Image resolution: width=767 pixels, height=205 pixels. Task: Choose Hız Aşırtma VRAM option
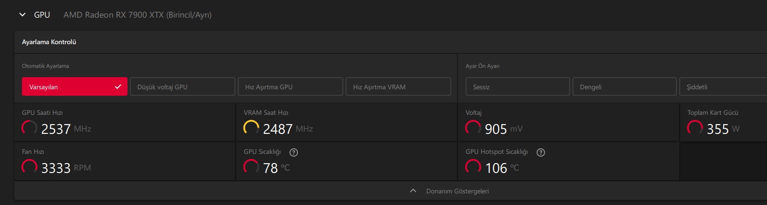398,87
